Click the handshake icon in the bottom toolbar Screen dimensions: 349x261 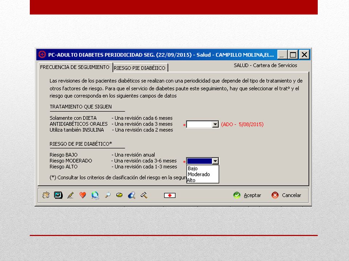point(46,195)
